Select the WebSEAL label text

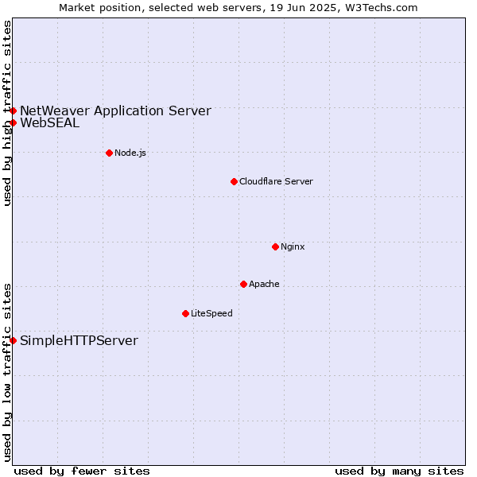[51, 125]
